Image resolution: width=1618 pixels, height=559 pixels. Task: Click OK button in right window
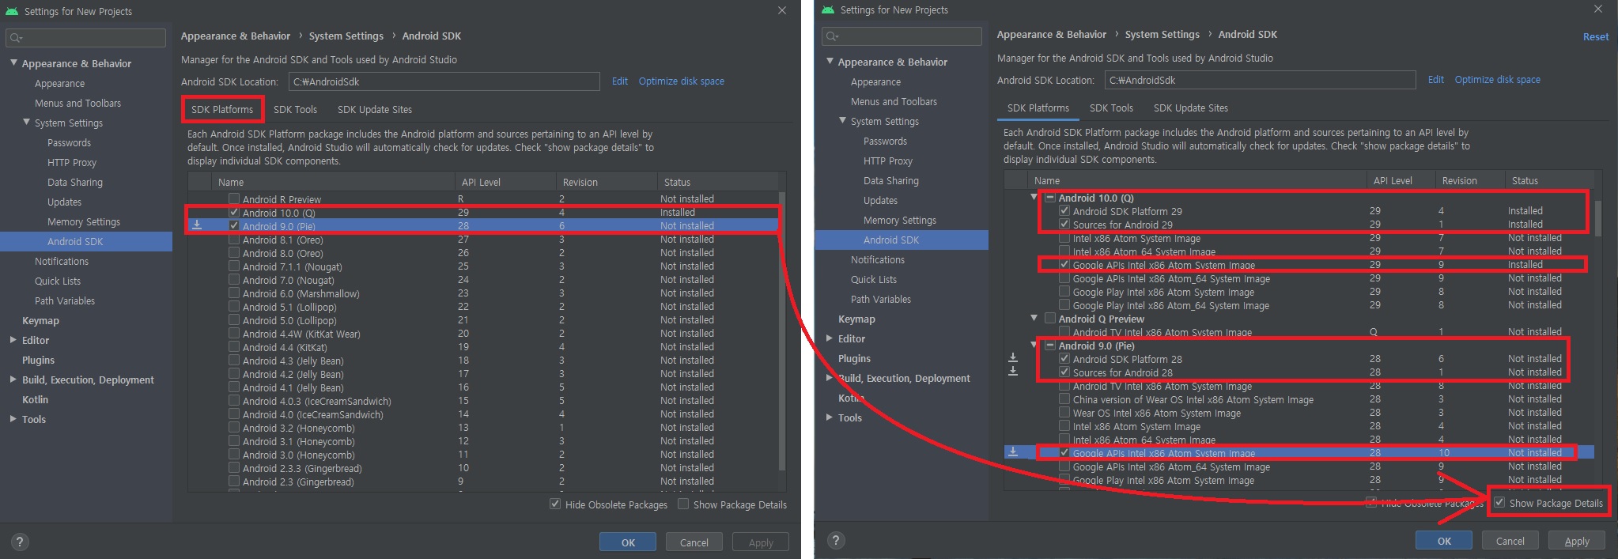tap(1444, 541)
